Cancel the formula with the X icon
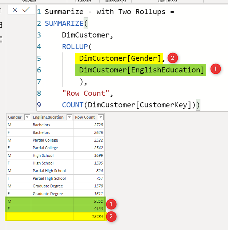The image size is (228, 230). 15,10
